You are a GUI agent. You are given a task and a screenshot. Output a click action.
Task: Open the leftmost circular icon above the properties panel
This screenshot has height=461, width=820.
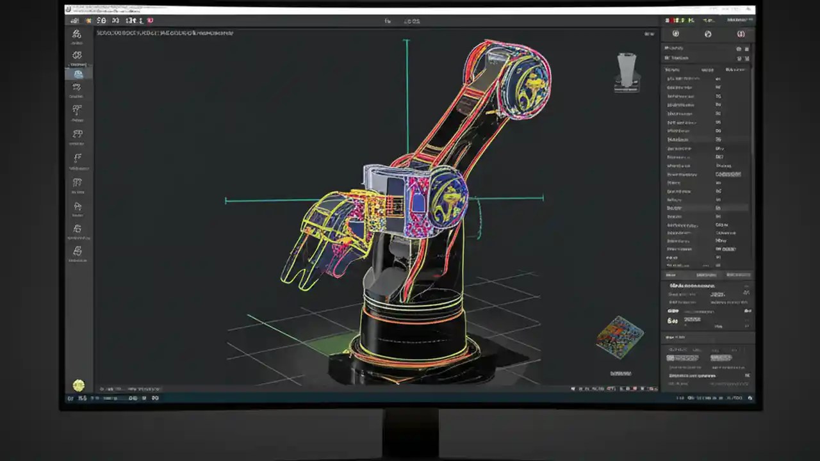675,33
